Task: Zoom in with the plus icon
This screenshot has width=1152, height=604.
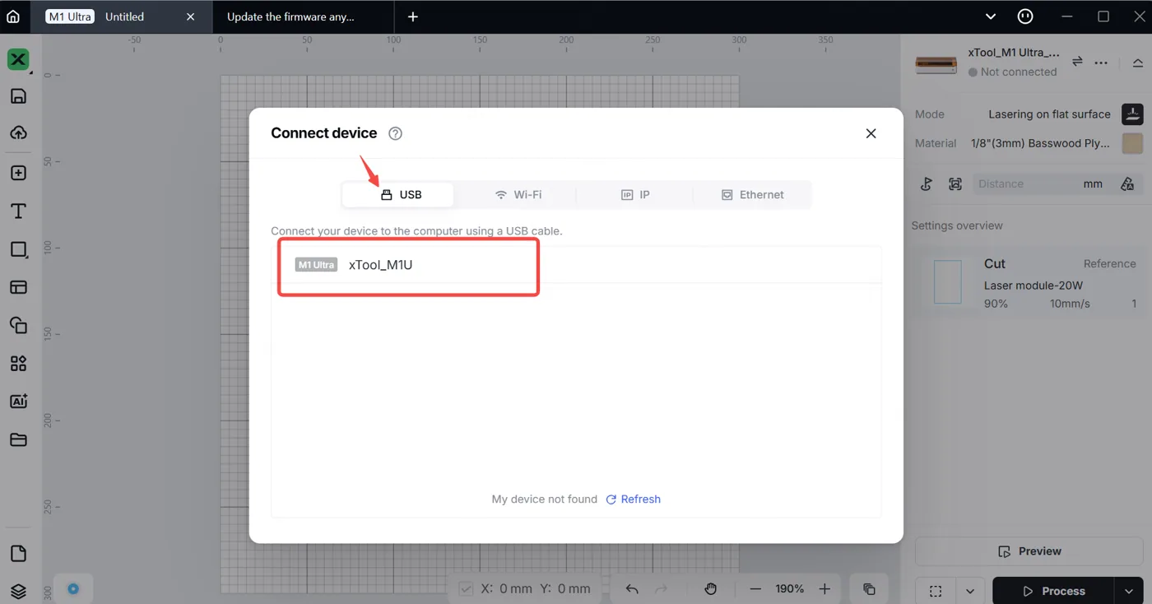Action: [x=825, y=589]
